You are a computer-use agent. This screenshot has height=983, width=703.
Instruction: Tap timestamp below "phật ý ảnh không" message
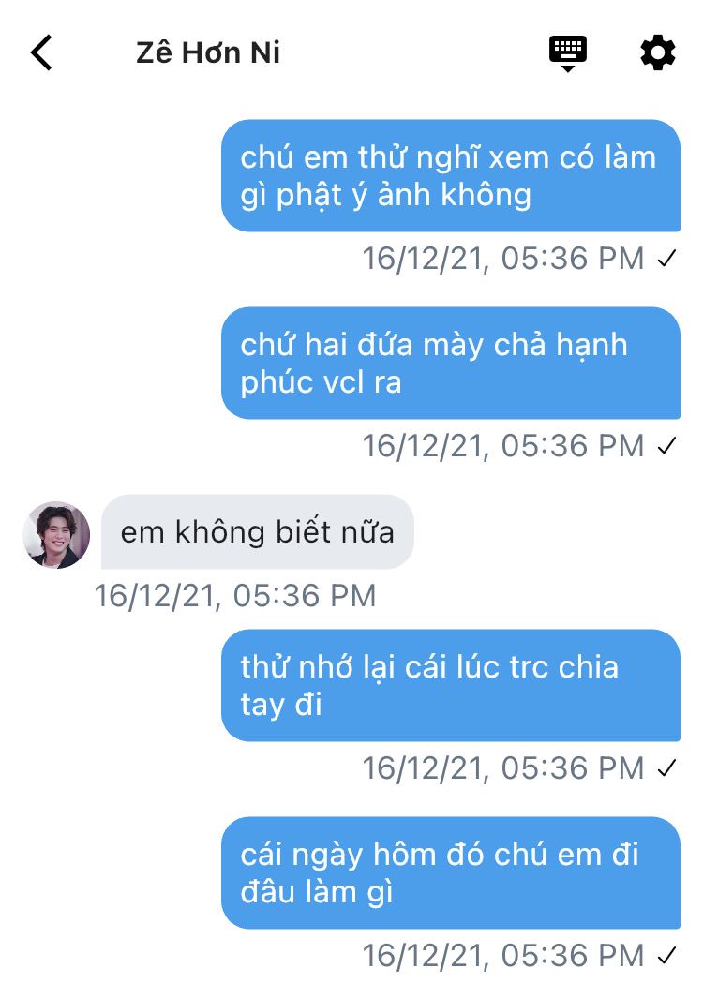pos(503,259)
